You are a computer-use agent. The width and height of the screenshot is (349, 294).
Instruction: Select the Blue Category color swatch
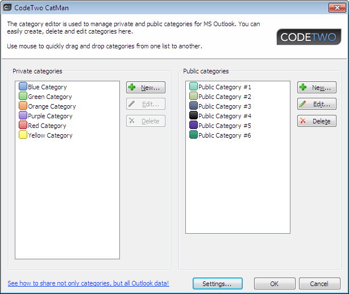[23, 87]
